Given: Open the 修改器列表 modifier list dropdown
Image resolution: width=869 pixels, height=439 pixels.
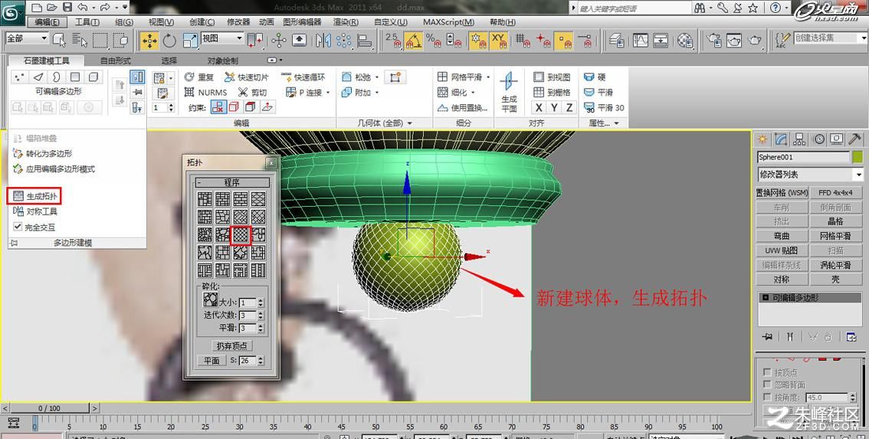Looking at the screenshot, I should (x=811, y=174).
